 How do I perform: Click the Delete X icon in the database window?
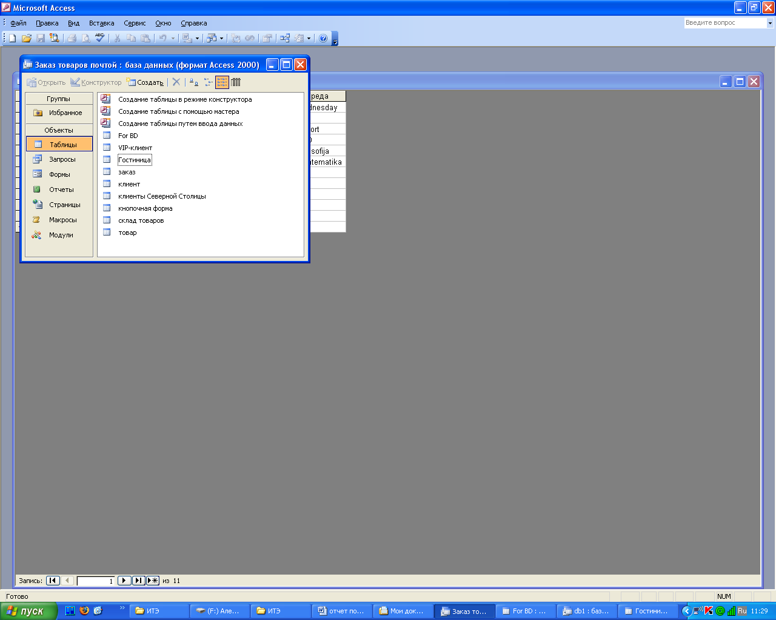(x=176, y=82)
